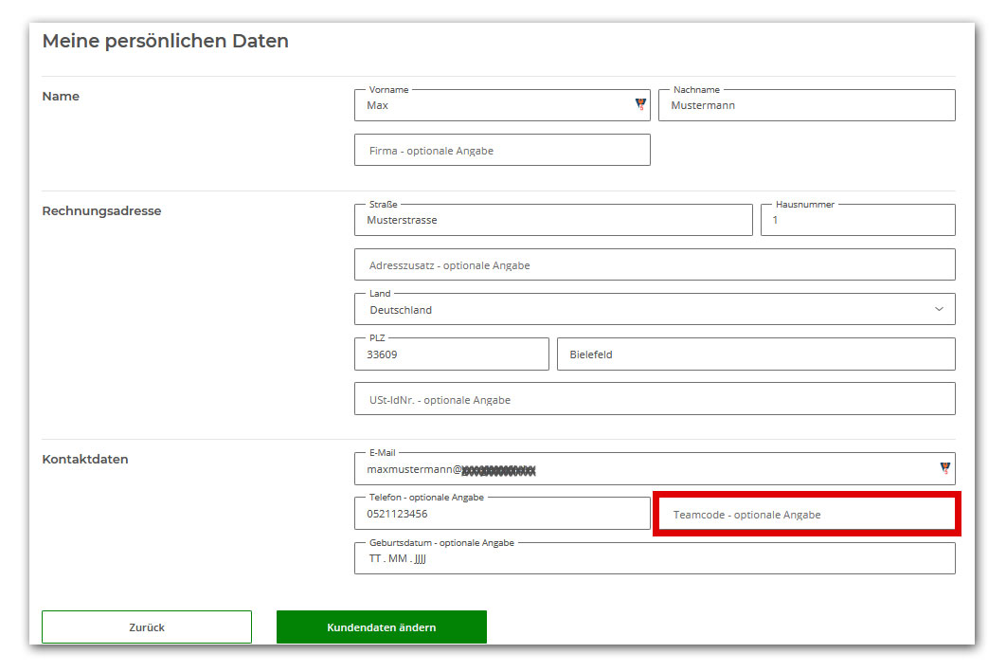Click the Geburtsdatum date field
The height and width of the screenshot is (672, 1006).
point(655,558)
